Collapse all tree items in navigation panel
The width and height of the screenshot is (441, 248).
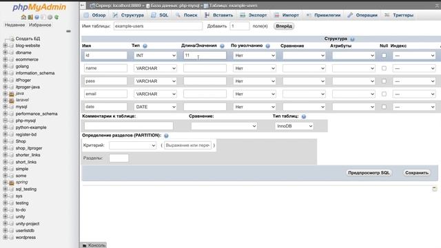pos(68,31)
